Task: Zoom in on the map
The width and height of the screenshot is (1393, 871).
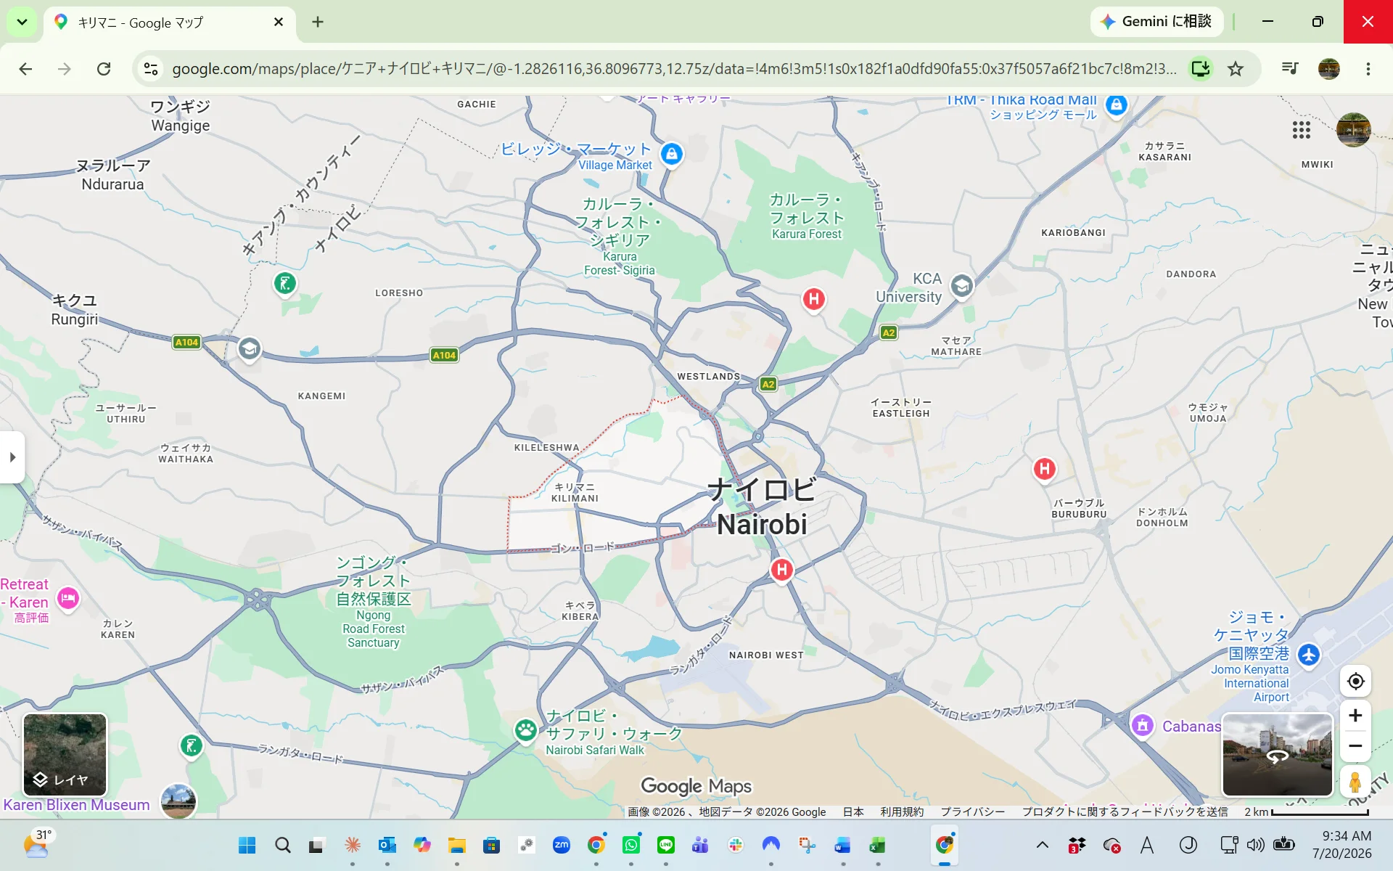Action: tap(1355, 716)
